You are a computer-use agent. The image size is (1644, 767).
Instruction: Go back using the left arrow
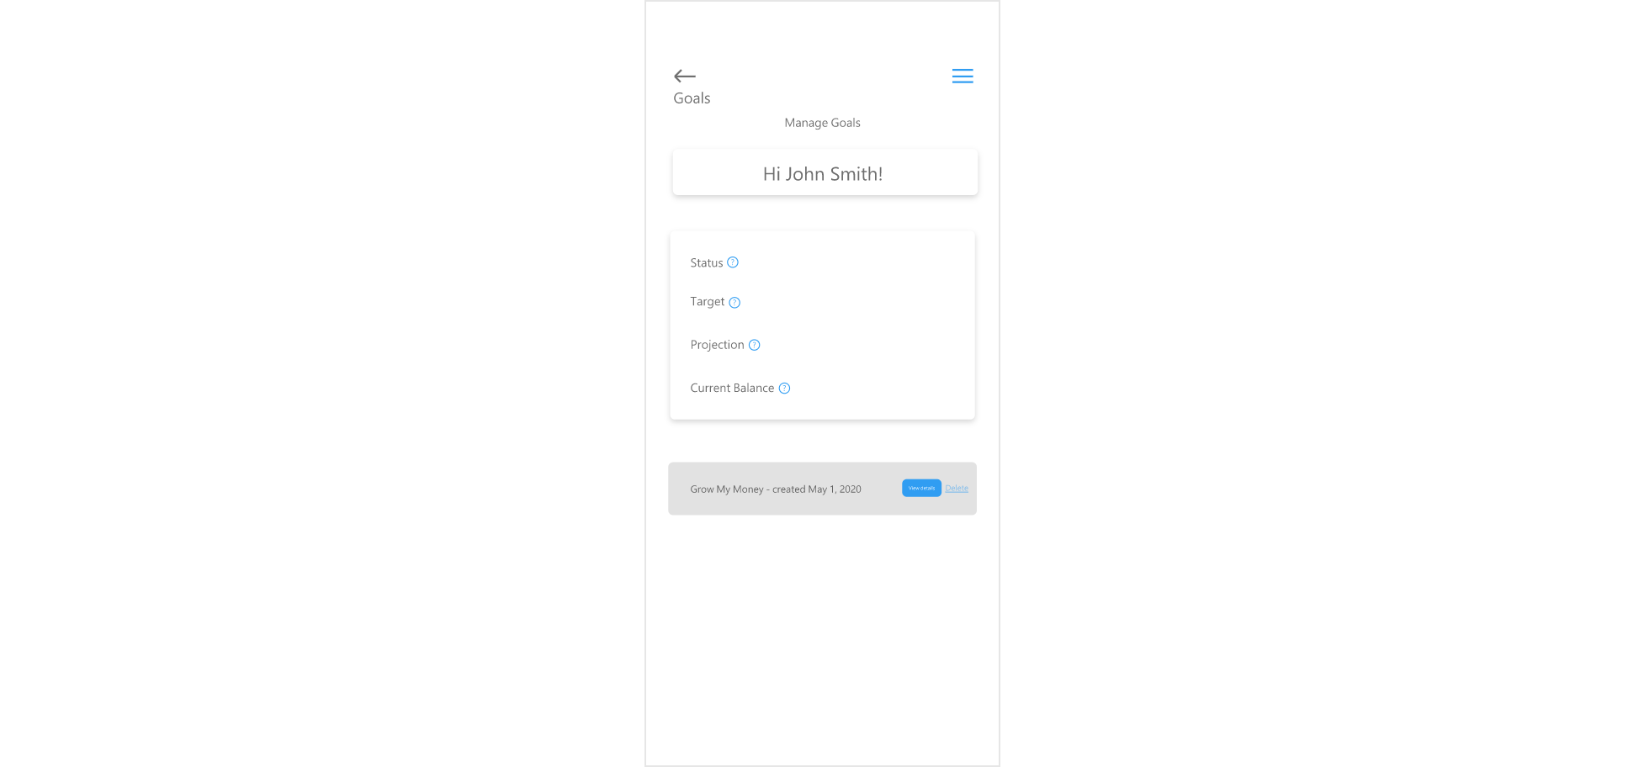click(685, 76)
